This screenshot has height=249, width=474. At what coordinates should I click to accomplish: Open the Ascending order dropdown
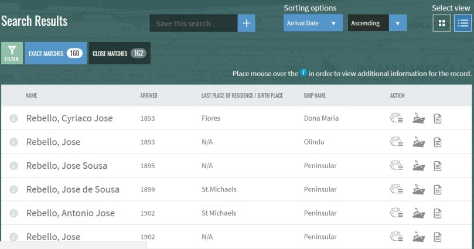[377, 23]
